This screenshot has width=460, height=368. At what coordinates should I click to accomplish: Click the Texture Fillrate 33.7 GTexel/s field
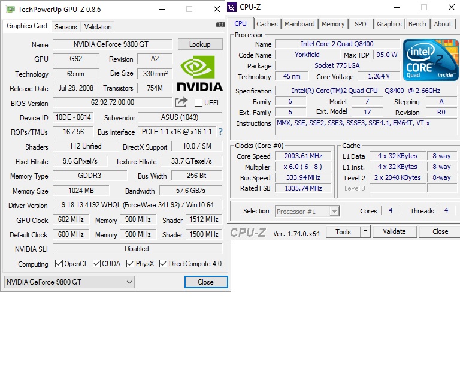[191, 161]
